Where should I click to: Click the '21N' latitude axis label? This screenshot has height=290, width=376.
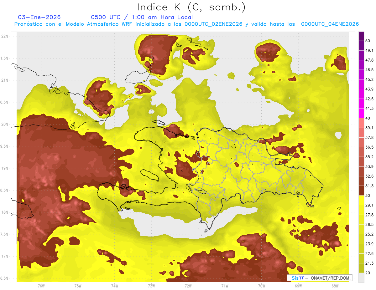(5, 80)
